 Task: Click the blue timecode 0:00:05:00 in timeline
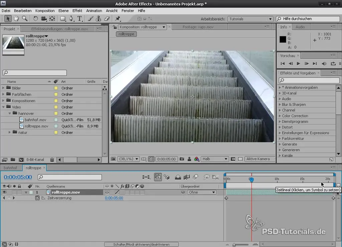pos(18,177)
